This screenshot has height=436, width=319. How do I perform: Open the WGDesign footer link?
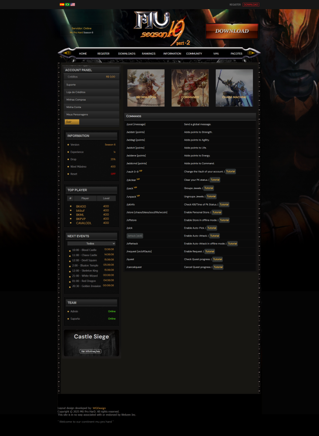pos(99,408)
